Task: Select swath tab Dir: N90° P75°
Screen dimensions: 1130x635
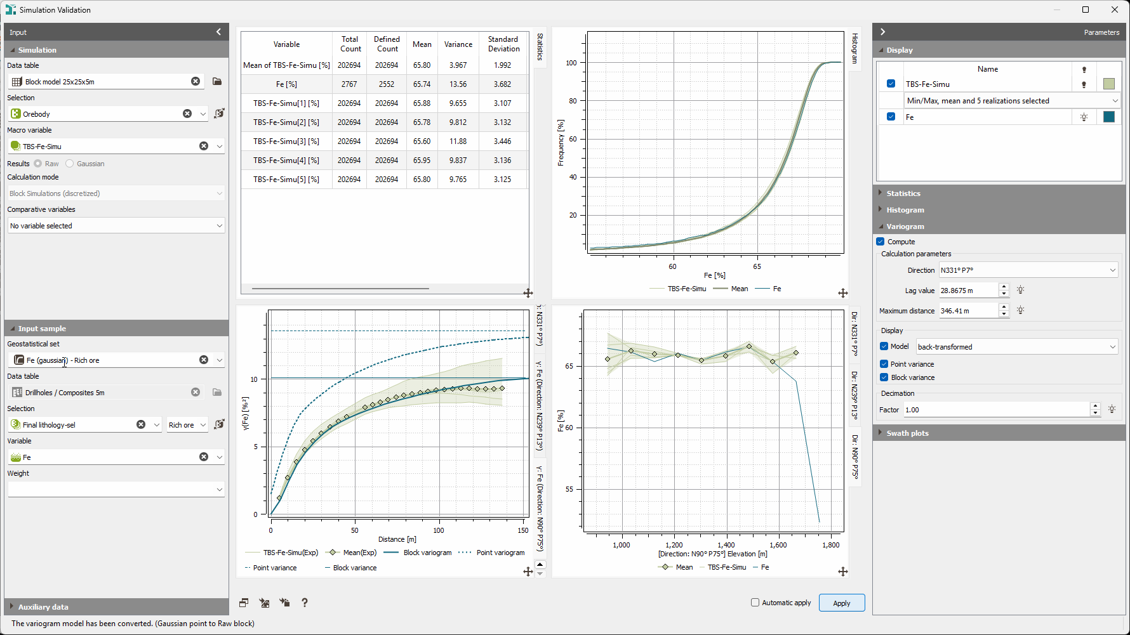Action: [x=854, y=457]
